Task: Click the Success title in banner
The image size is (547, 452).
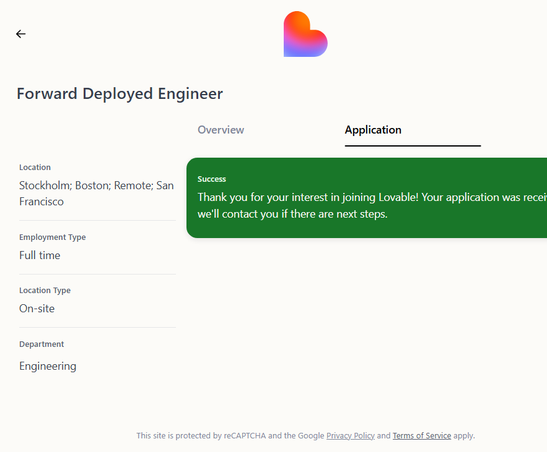Action: [x=212, y=179]
